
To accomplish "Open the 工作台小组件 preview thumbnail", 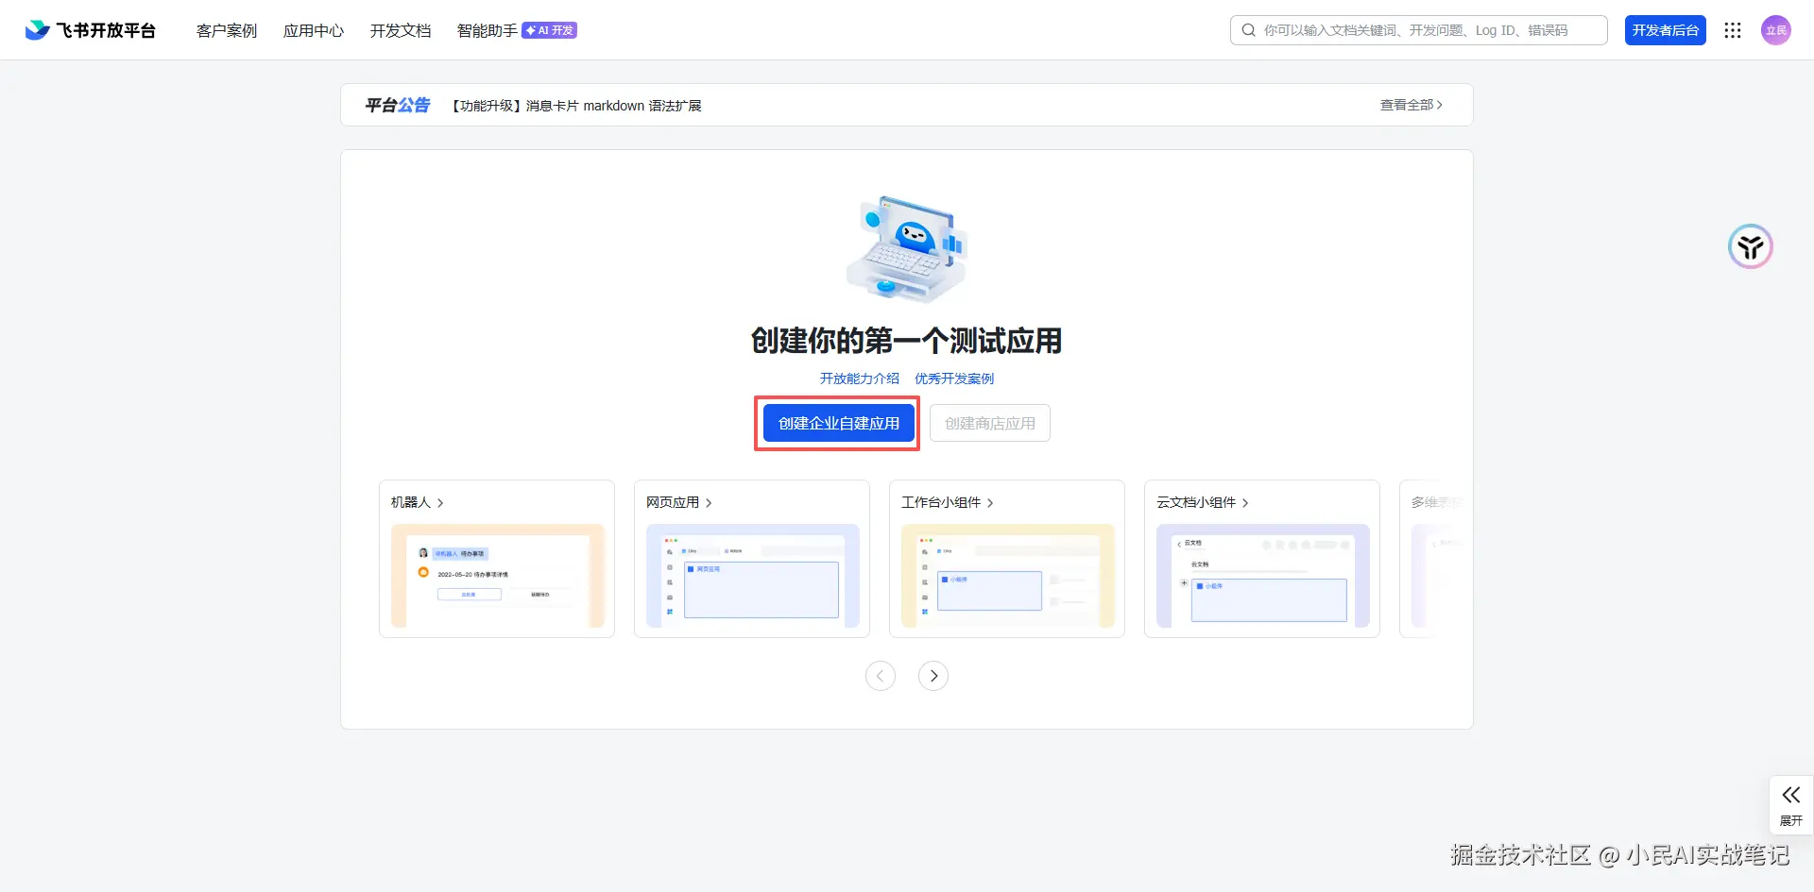I will coord(1008,576).
